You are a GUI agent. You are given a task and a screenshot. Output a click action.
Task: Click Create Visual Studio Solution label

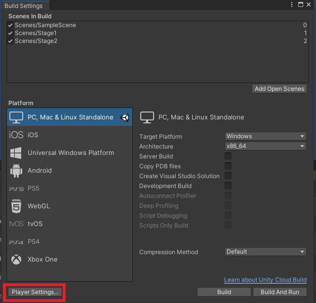[x=179, y=176]
